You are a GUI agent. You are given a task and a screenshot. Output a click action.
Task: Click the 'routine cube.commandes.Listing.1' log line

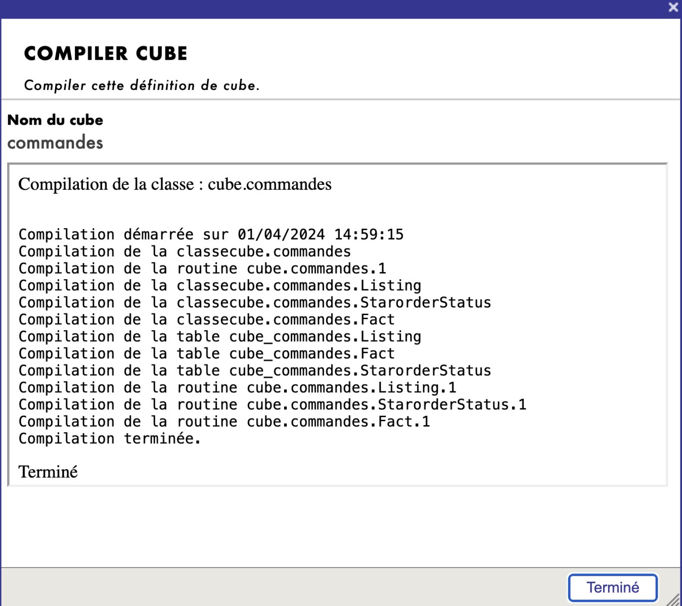click(237, 387)
